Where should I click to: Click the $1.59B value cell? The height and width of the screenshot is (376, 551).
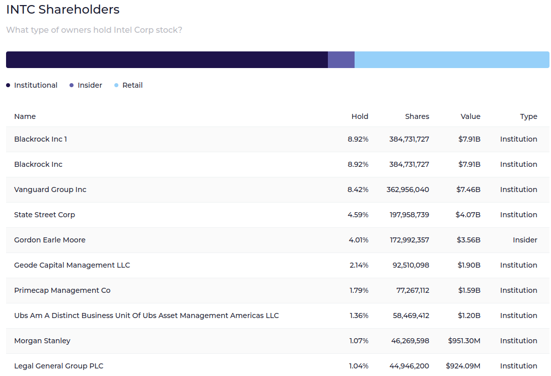coord(469,290)
